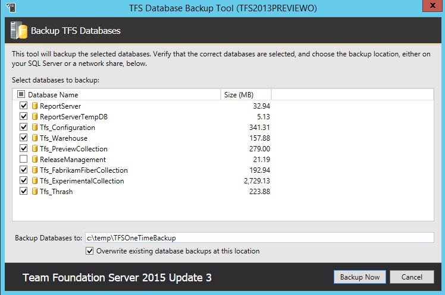
Task: Click the window system icon in title bar
Action: click(x=11, y=7)
